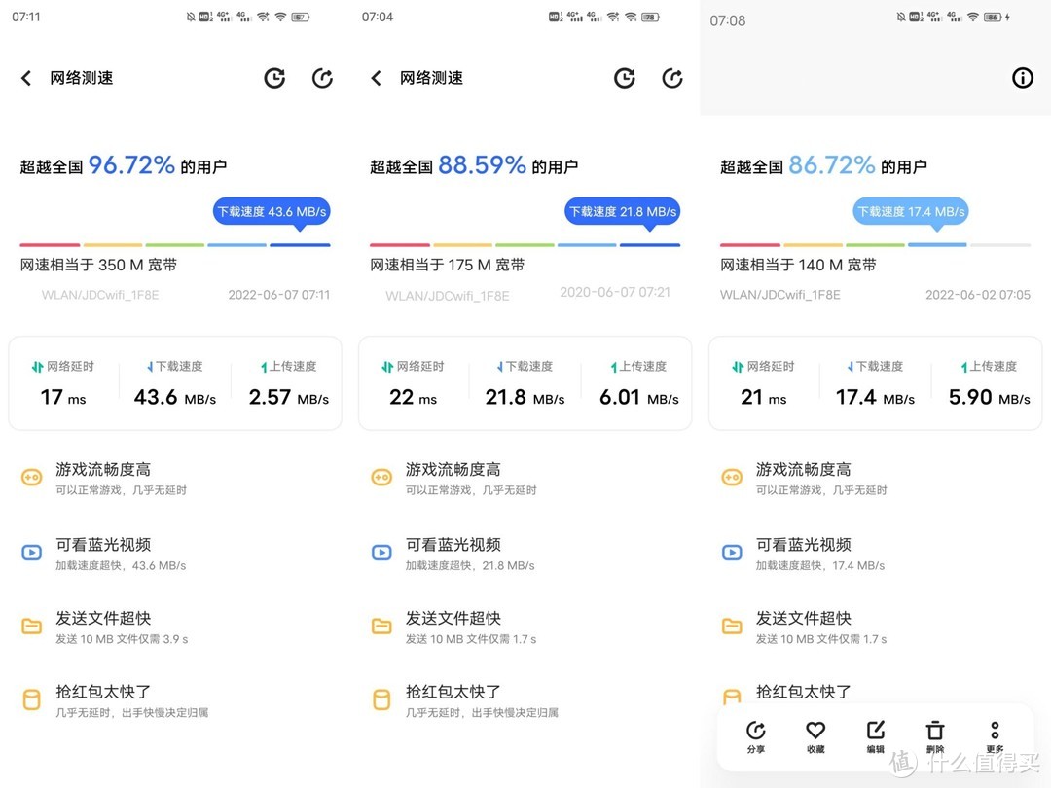Tap the left refresh icon on first screen

click(x=274, y=77)
